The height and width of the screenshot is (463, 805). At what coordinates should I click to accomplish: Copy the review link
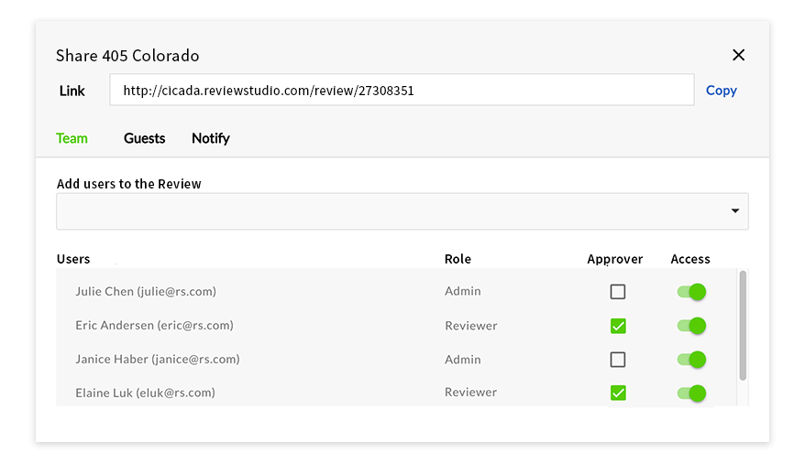point(721,91)
